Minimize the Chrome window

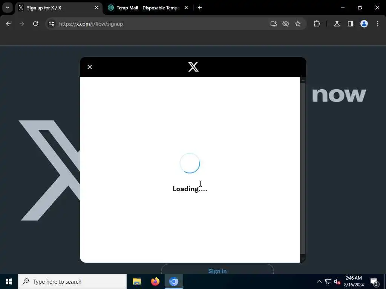point(343,8)
